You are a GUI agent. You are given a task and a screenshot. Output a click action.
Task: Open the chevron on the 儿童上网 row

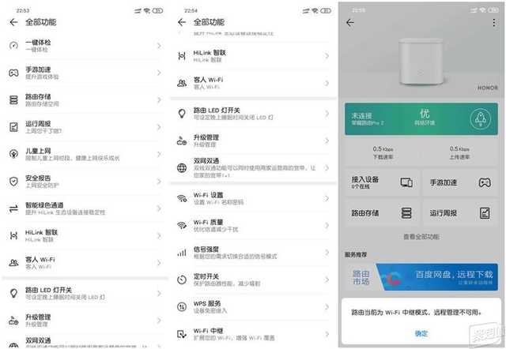[159, 154]
